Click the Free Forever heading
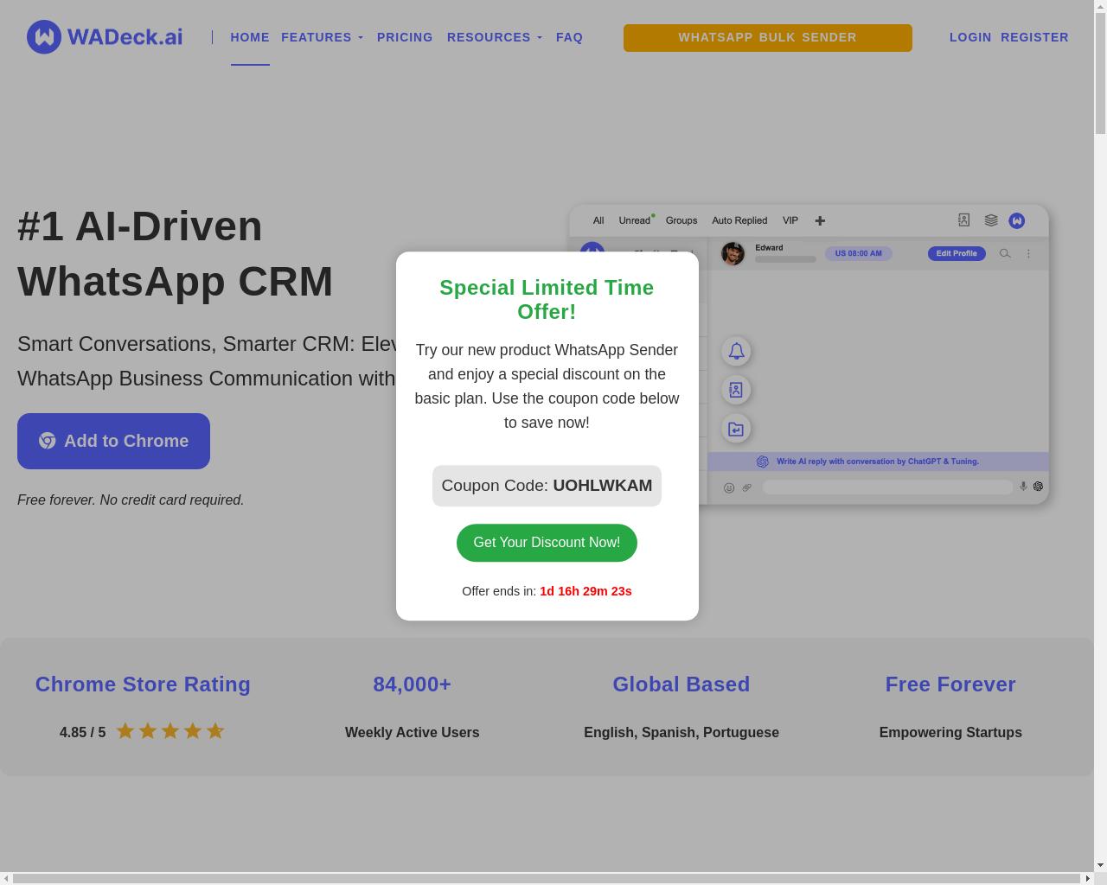Screen dimensions: 1107x885 point(950,684)
